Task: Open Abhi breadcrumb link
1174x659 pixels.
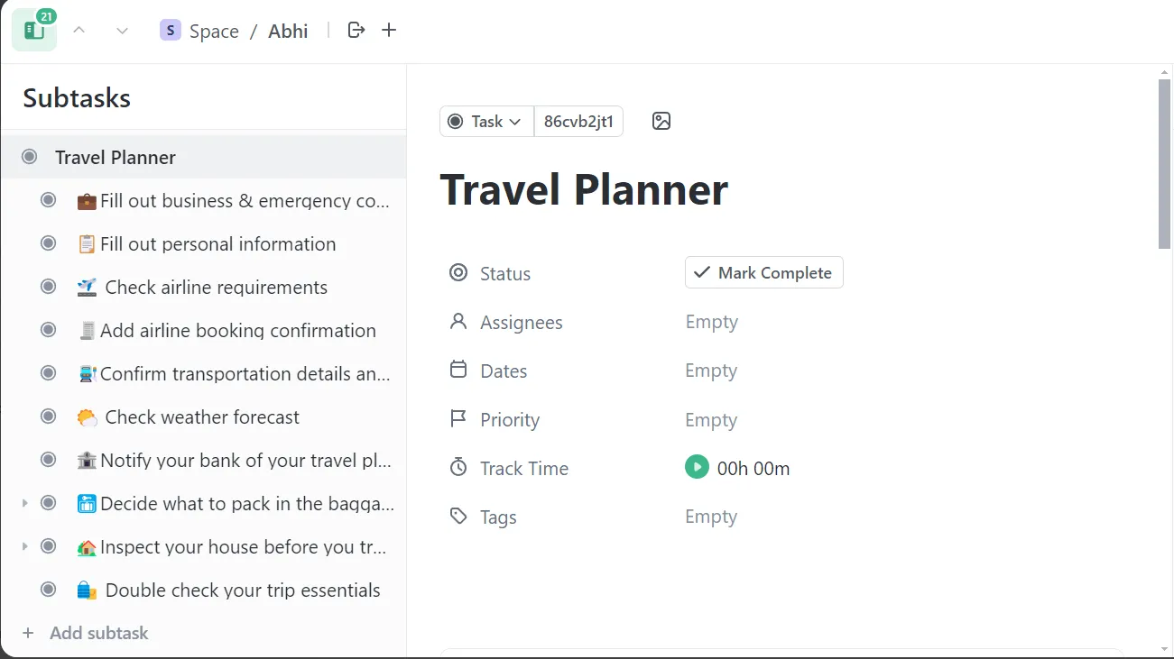Action: (288, 31)
